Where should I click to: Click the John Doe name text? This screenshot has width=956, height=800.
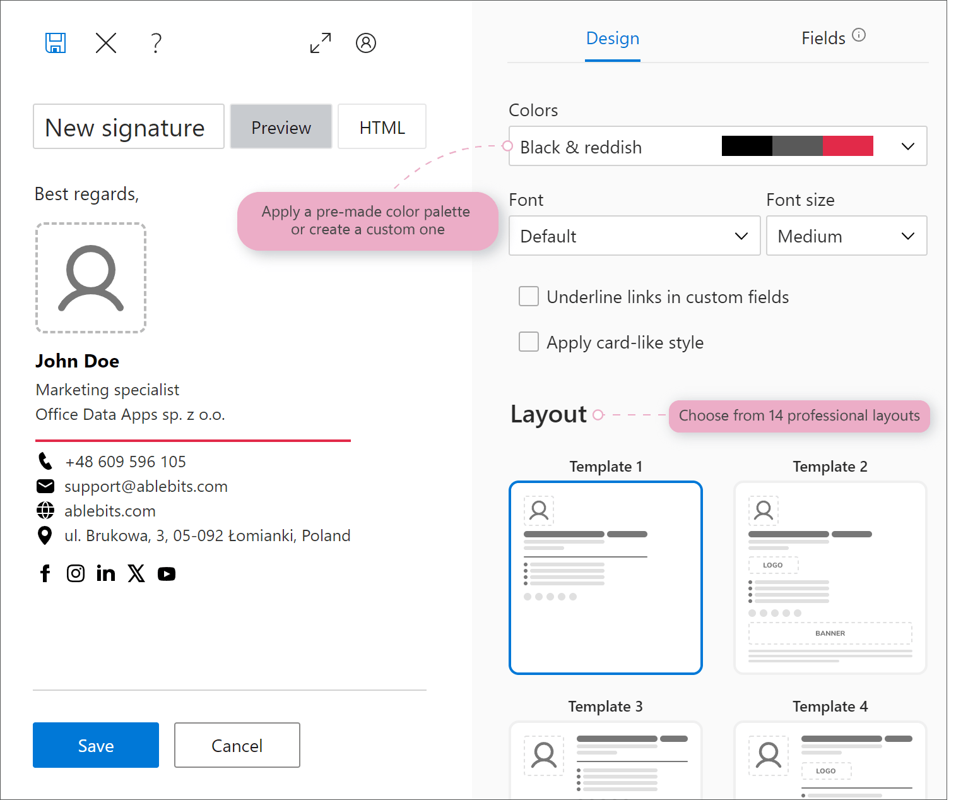pyautogui.click(x=77, y=361)
